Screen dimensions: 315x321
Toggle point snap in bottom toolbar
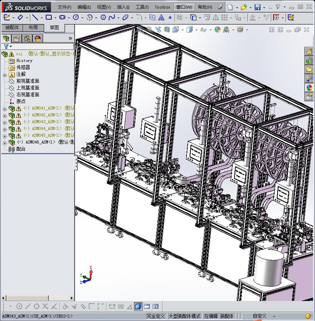click(11, 306)
